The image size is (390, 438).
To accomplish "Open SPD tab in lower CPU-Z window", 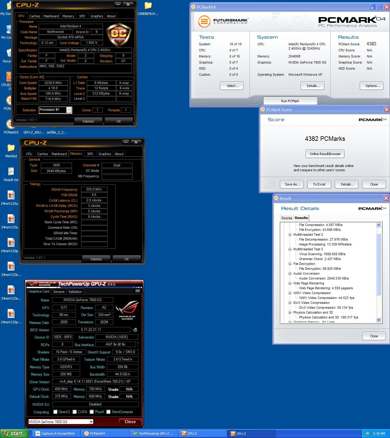I will [x=90, y=154].
